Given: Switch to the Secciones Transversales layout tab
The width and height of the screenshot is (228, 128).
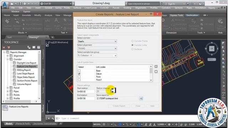Looking at the screenshot, I should (x=45, y=124).
